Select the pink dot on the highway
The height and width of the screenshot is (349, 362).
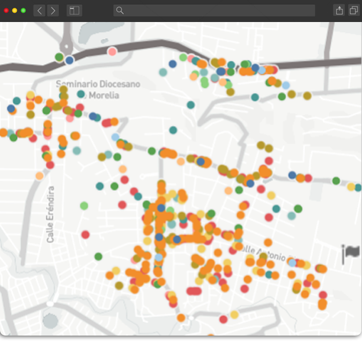112,52
